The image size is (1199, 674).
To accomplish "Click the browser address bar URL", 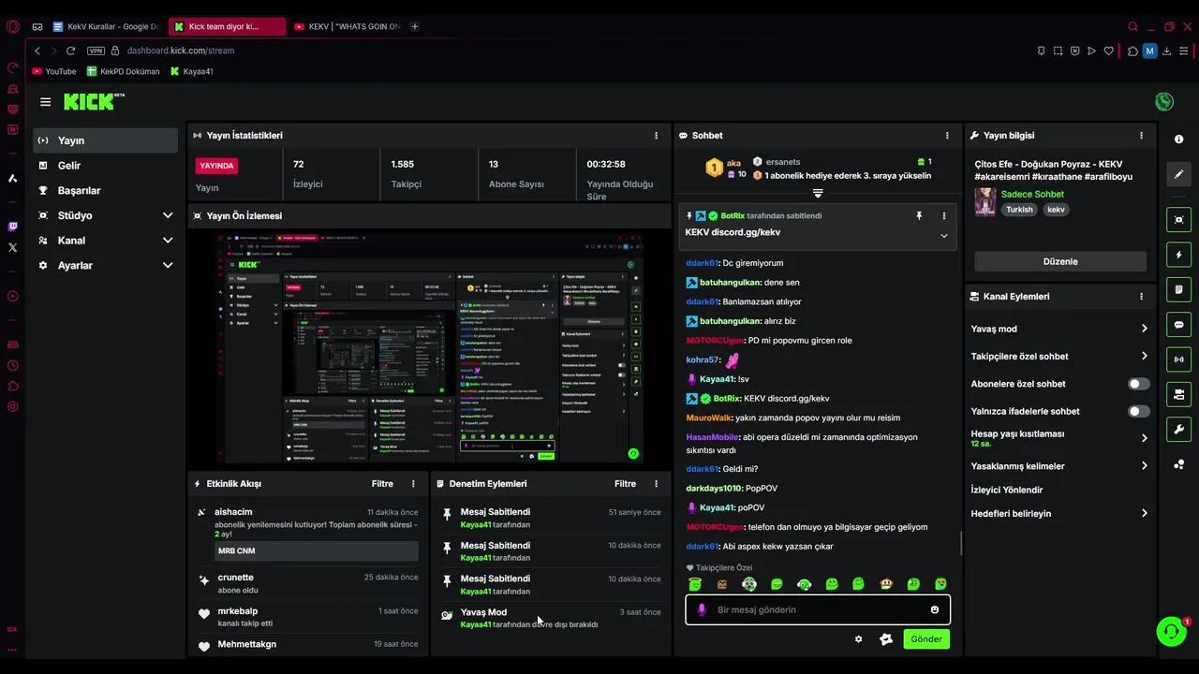I will pos(181,51).
